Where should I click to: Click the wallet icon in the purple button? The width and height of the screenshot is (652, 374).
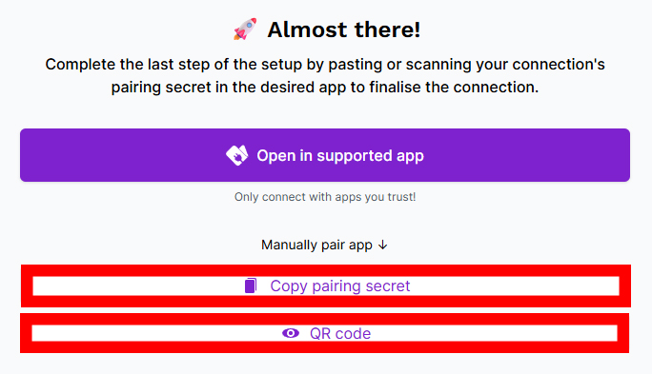coord(237,155)
